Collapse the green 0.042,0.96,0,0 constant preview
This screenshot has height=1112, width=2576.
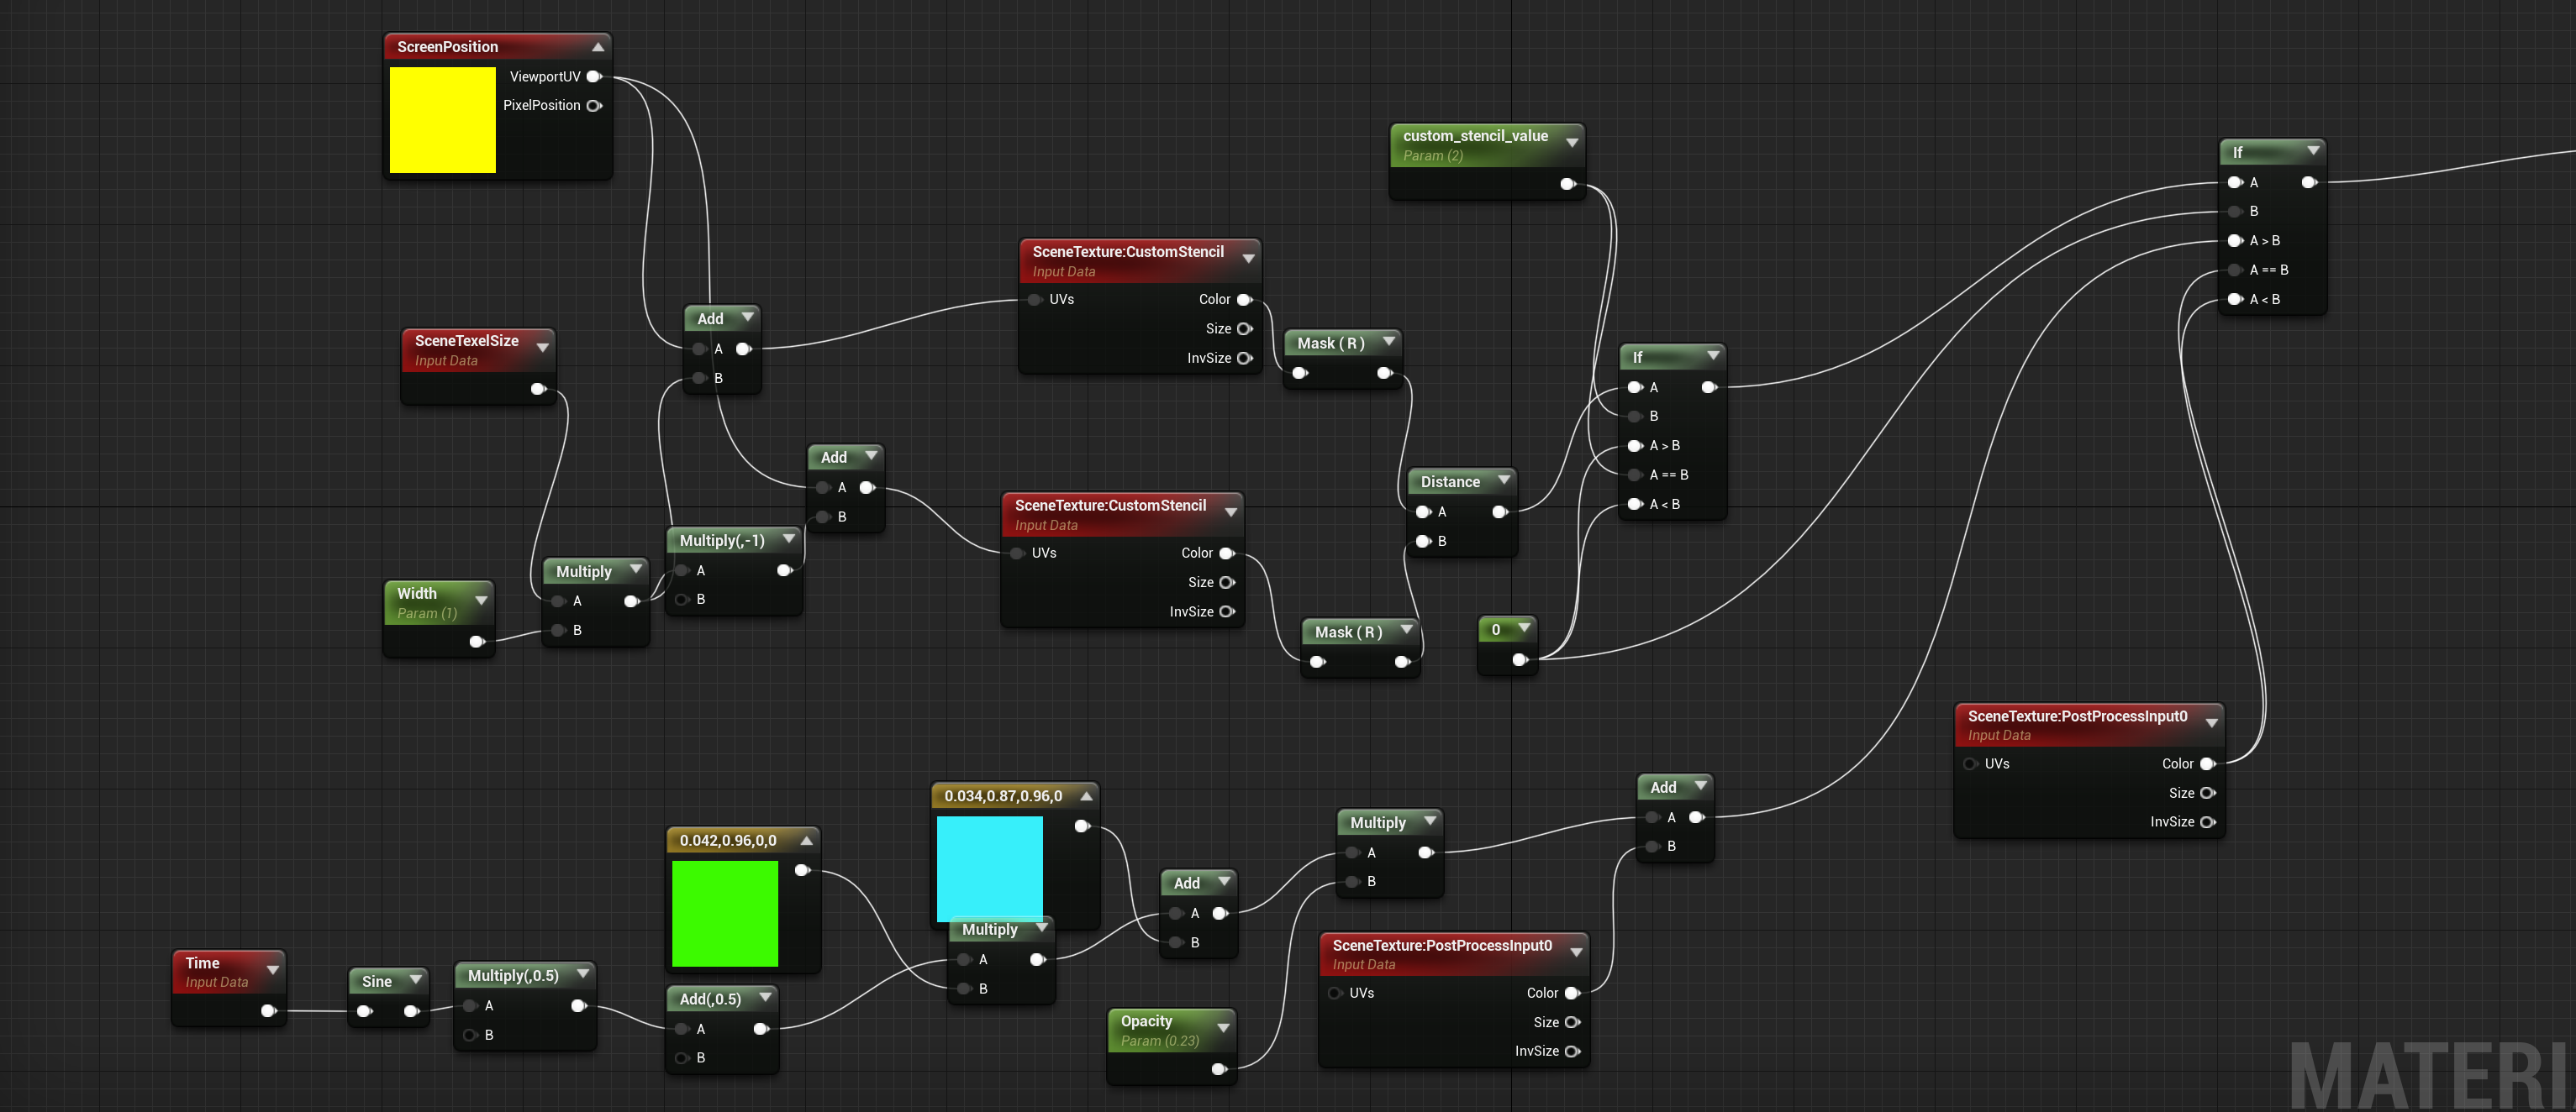(x=806, y=842)
